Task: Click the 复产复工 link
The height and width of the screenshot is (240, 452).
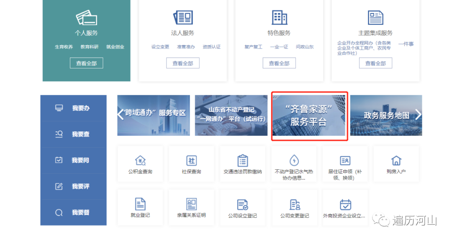Action: [253, 47]
